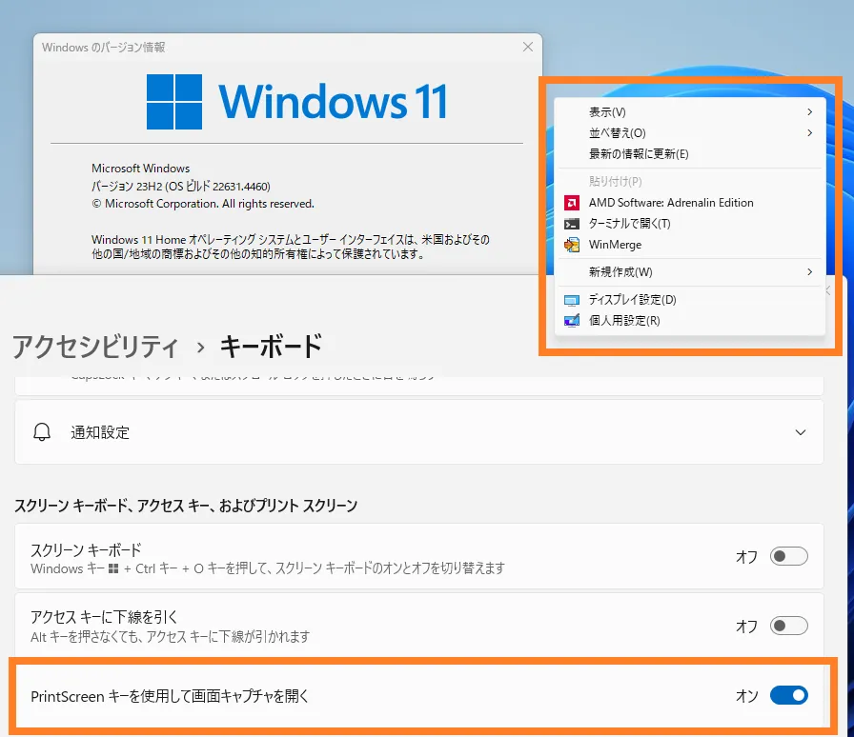
Task: Choose ターミナルで開く(T) menu entry
Action: (x=690, y=224)
